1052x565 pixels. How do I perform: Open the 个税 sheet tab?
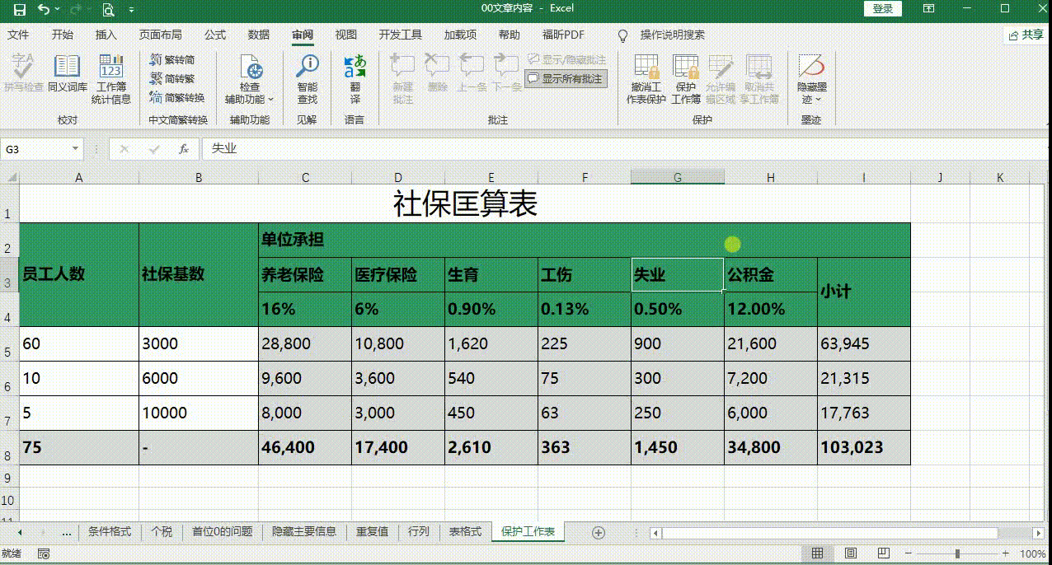[x=162, y=532]
